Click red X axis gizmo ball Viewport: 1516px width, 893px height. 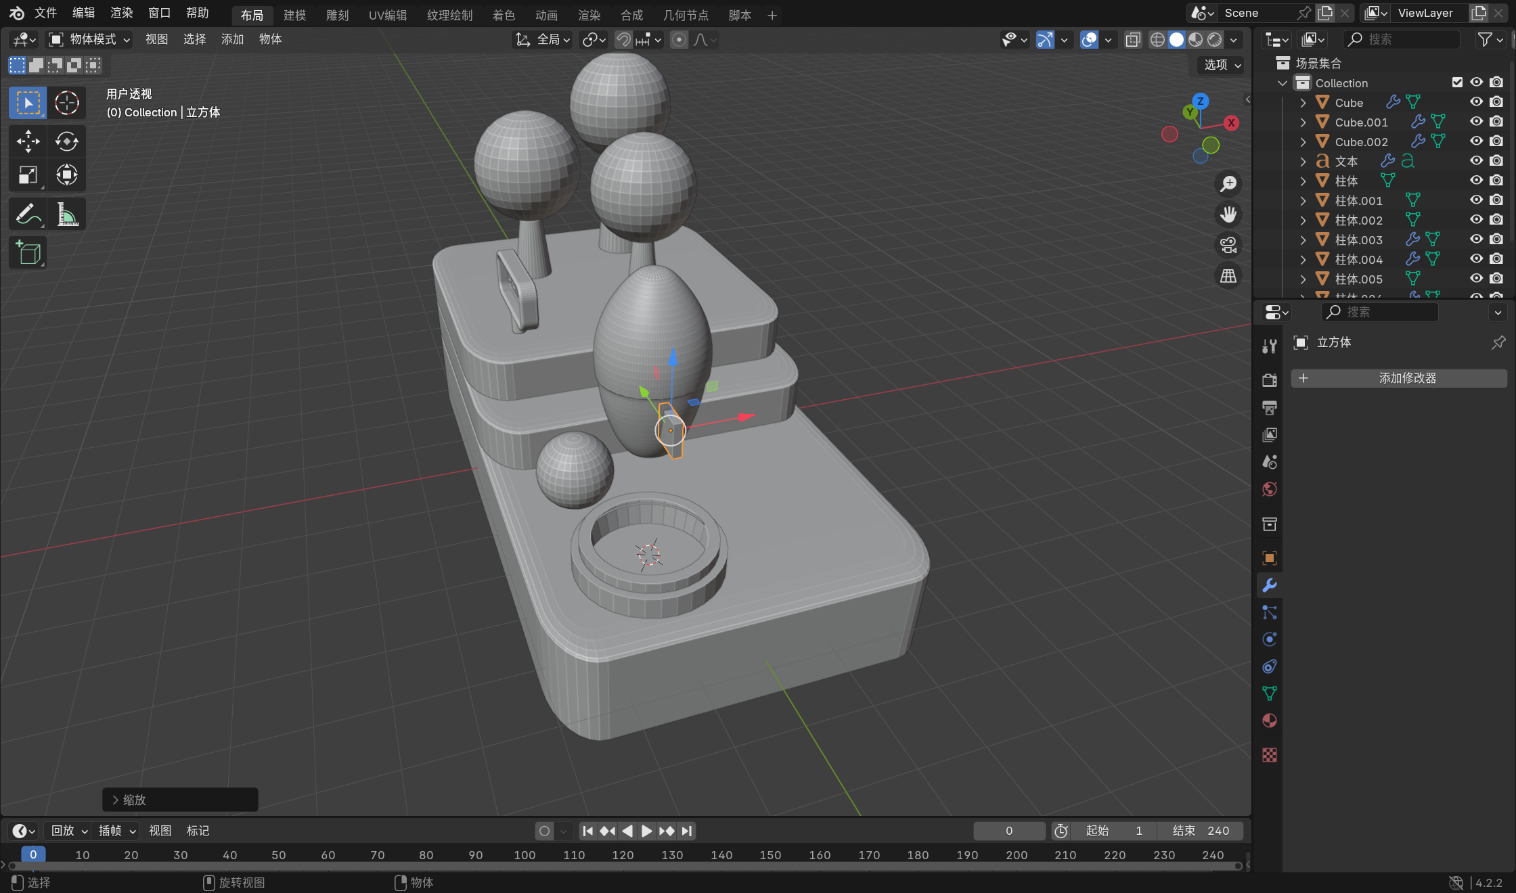tap(1231, 123)
